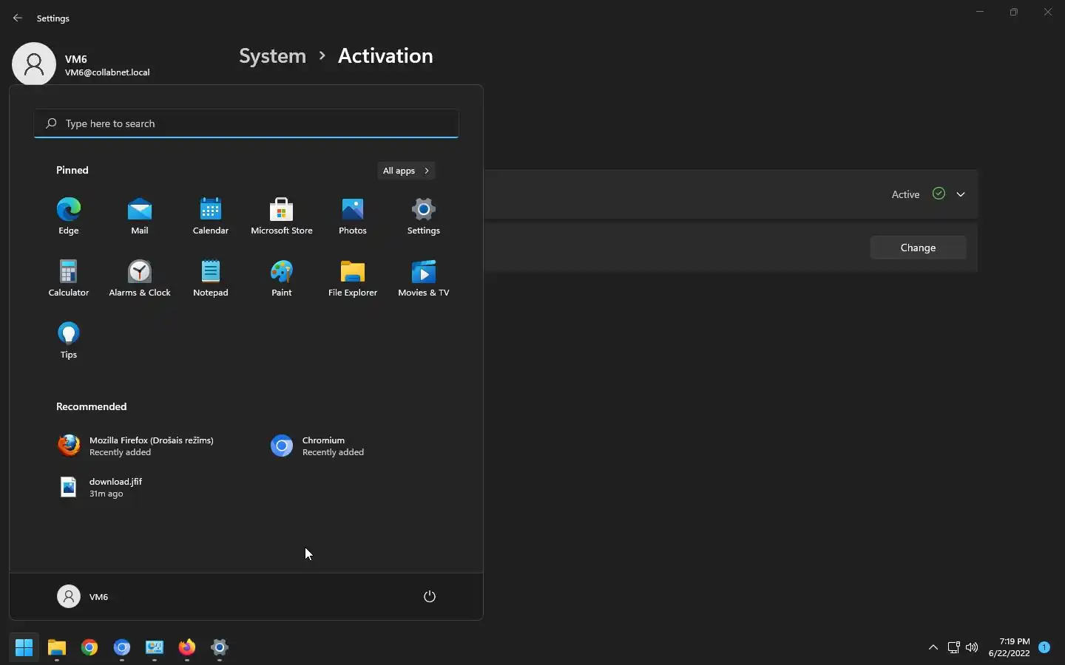The image size is (1065, 665).
Task: Click the Activation page heading text
Action: [385, 56]
